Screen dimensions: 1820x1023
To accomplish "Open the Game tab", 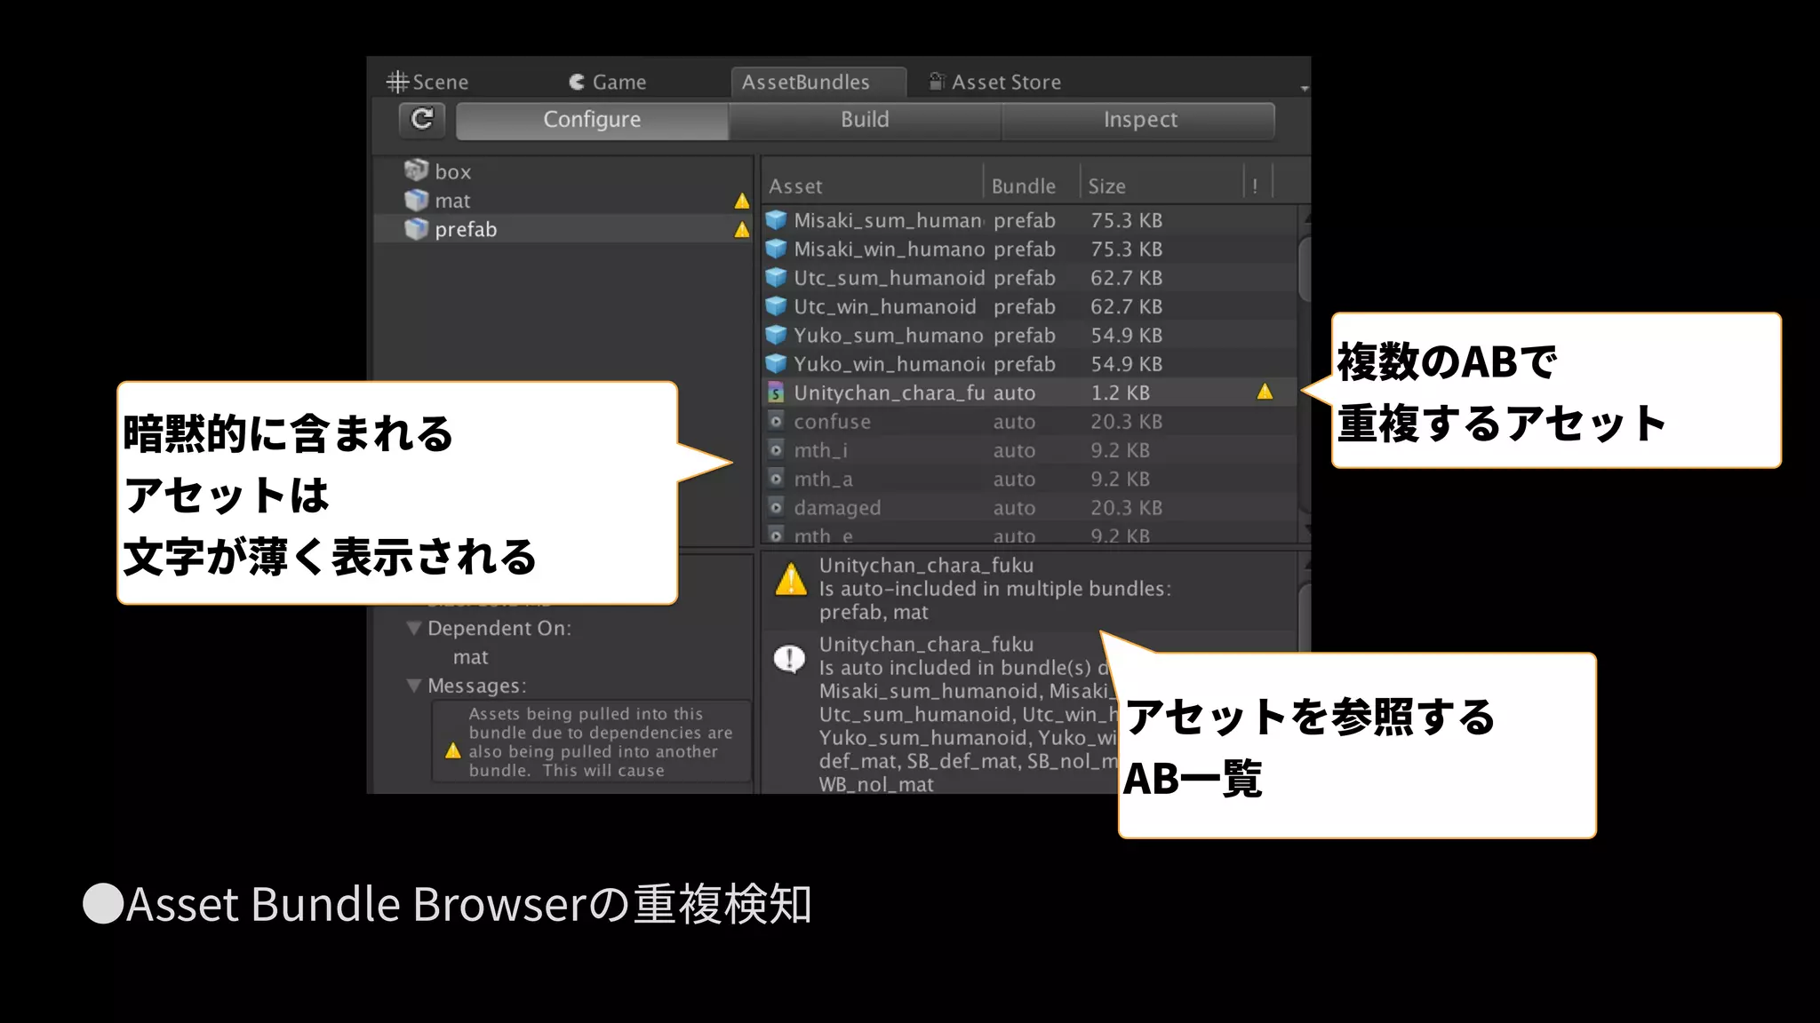I will (608, 82).
